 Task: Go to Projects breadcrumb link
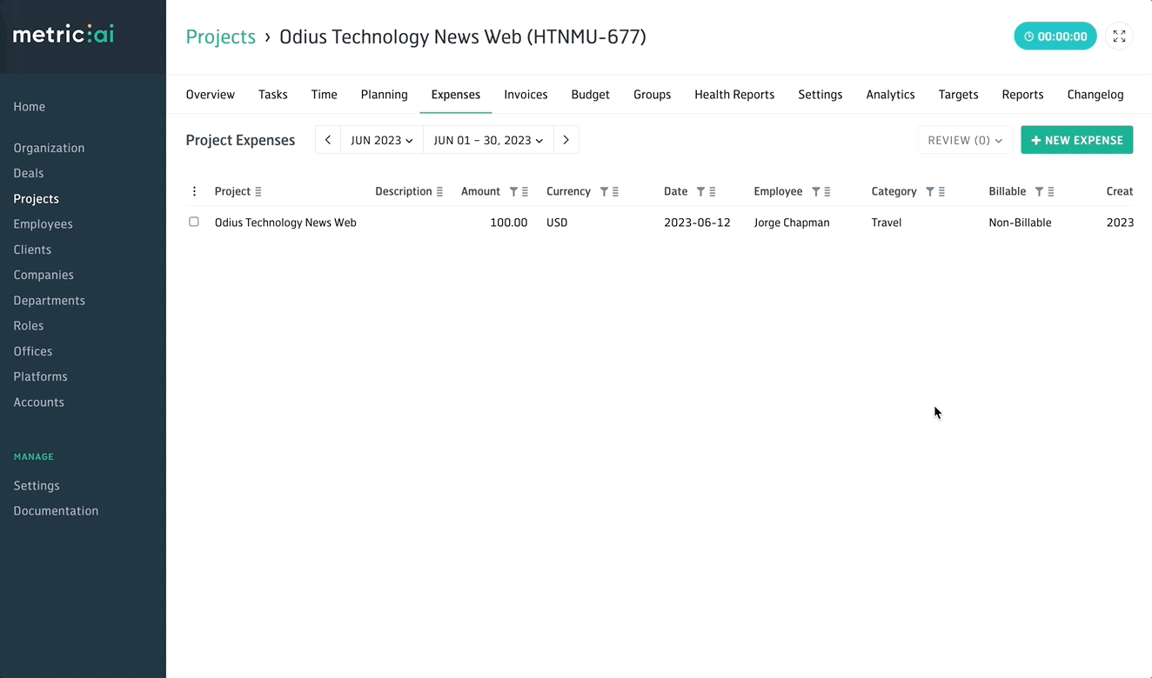220,37
